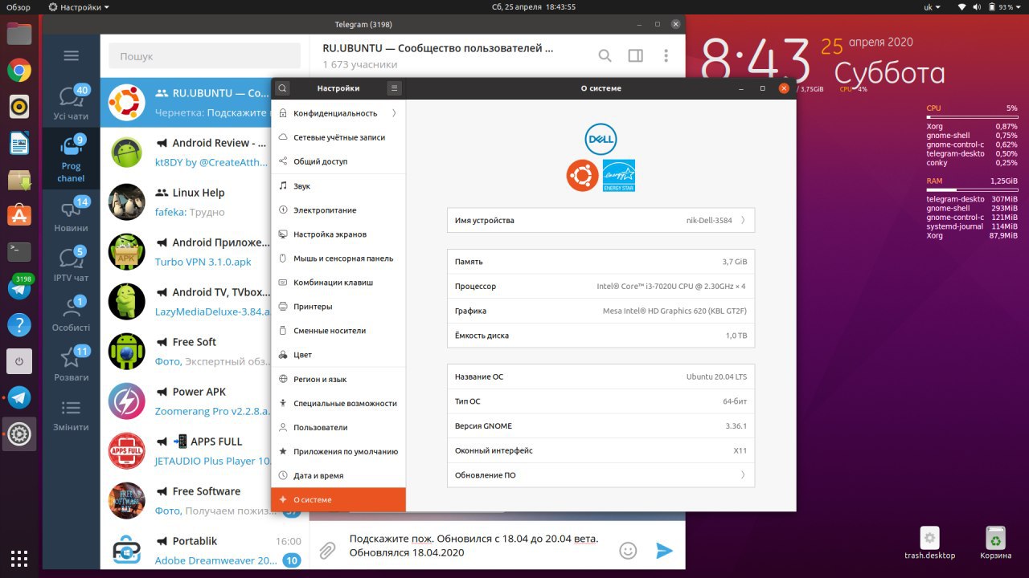
Task: Open Комбинации клавиш settings
Action: coord(338,283)
